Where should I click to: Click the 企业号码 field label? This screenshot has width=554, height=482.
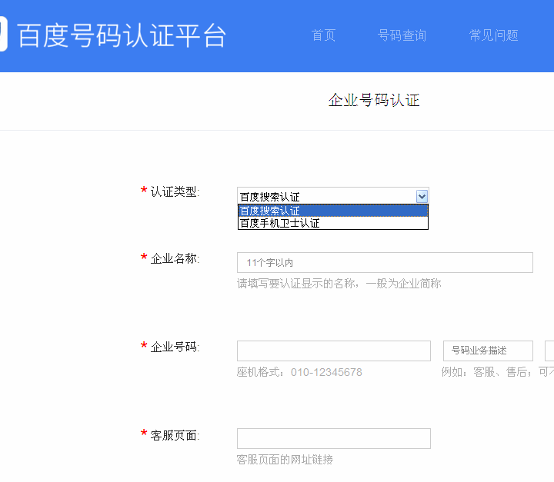(175, 347)
